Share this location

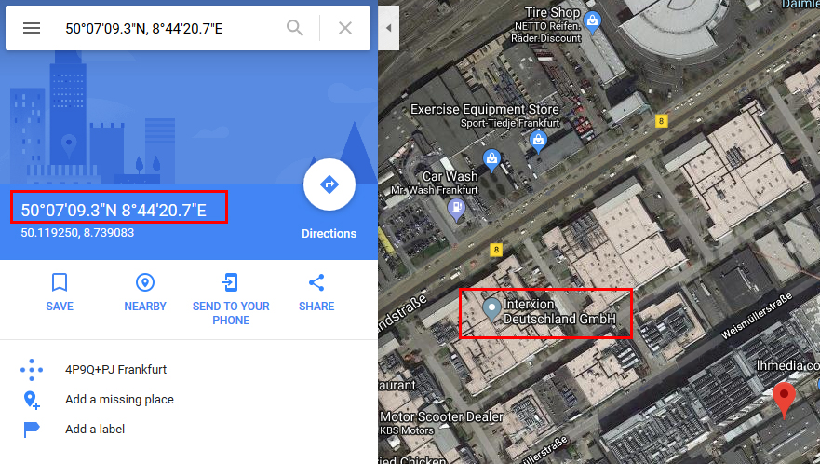[x=316, y=293]
